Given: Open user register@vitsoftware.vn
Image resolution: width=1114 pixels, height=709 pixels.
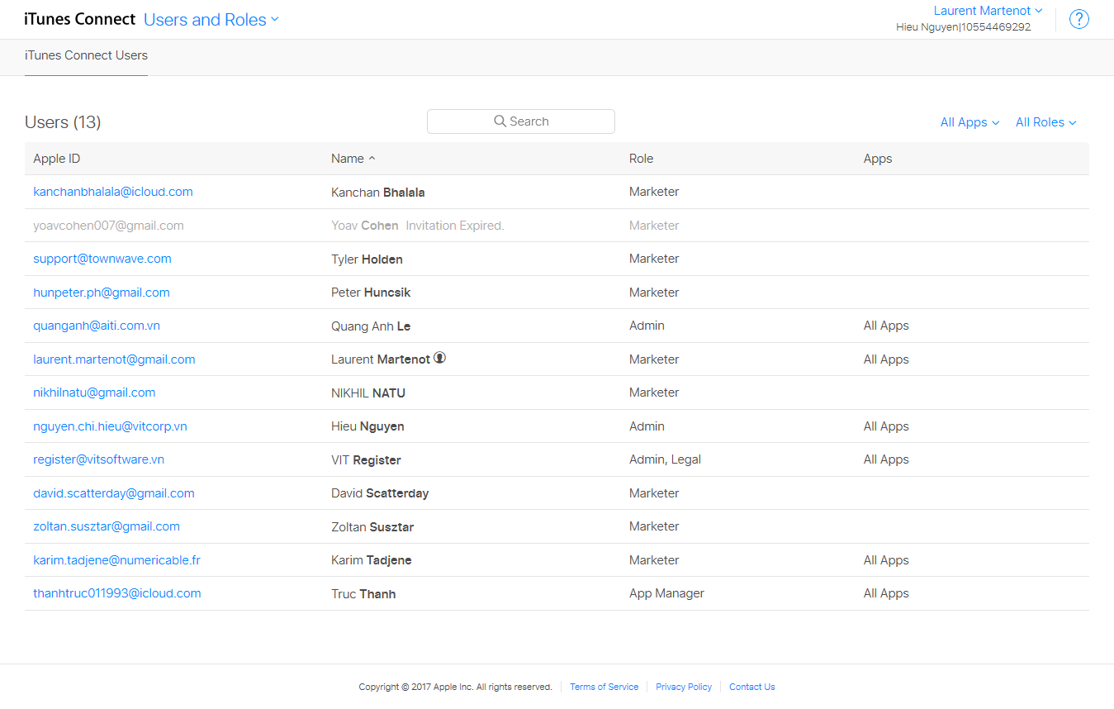Looking at the screenshot, I should point(98,459).
